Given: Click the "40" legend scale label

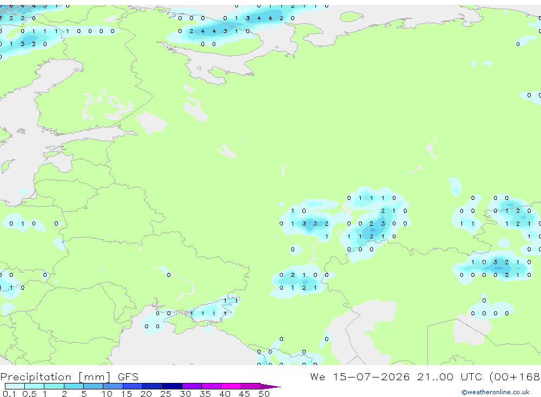Looking at the screenshot, I should point(225,394).
